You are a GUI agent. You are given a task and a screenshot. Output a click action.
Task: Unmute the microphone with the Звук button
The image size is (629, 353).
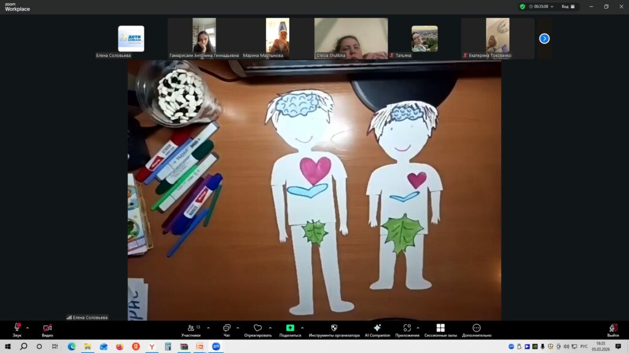coord(17,328)
